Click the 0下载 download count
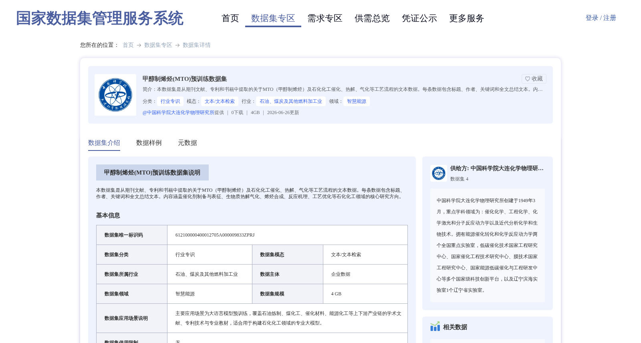The image size is (641, 343). click(x=237, y=112)
